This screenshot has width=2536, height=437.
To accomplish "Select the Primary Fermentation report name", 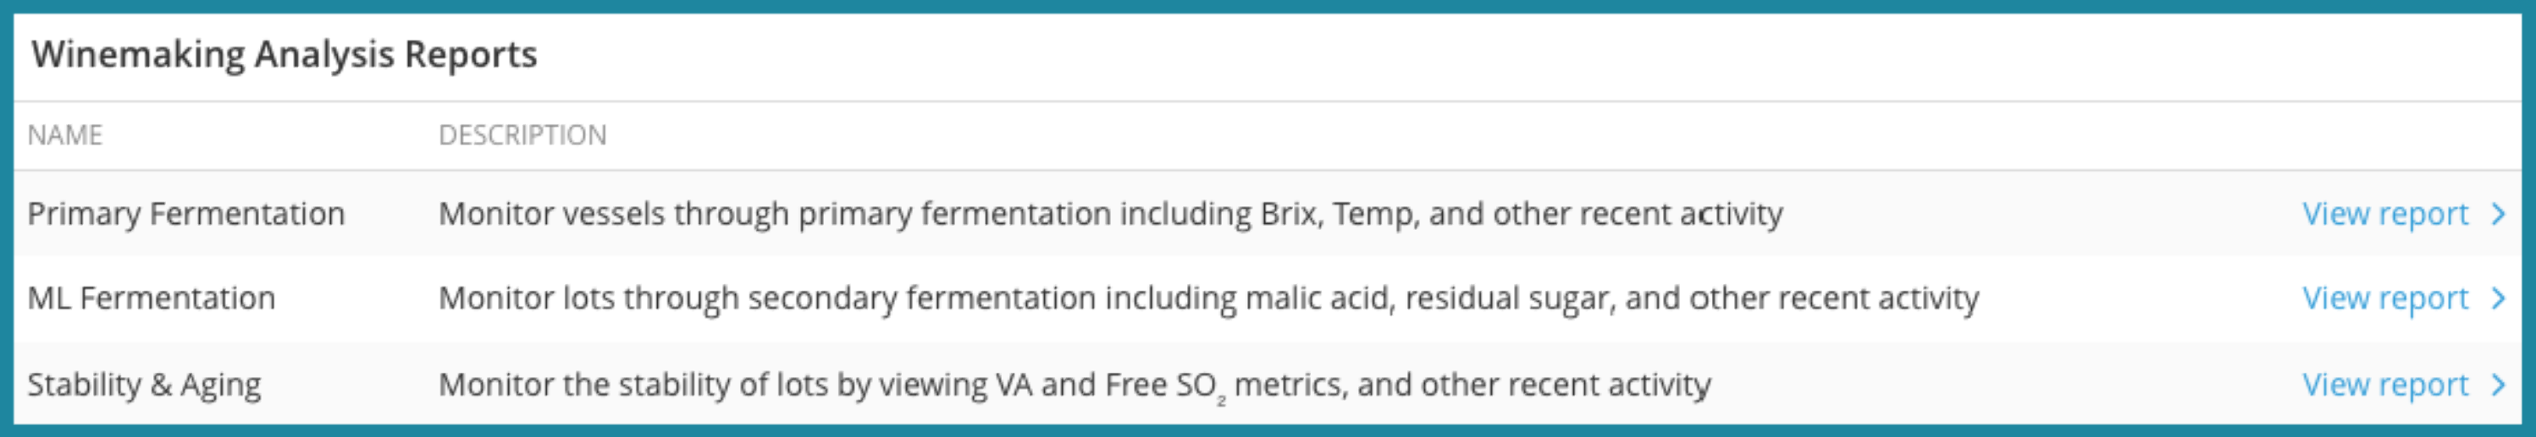I will pos(186,214).
